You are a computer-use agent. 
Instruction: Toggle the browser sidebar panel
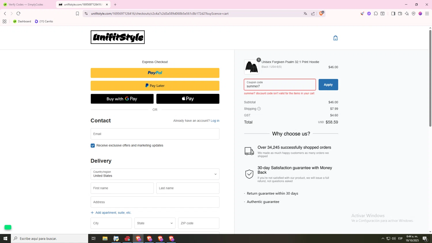393,14
